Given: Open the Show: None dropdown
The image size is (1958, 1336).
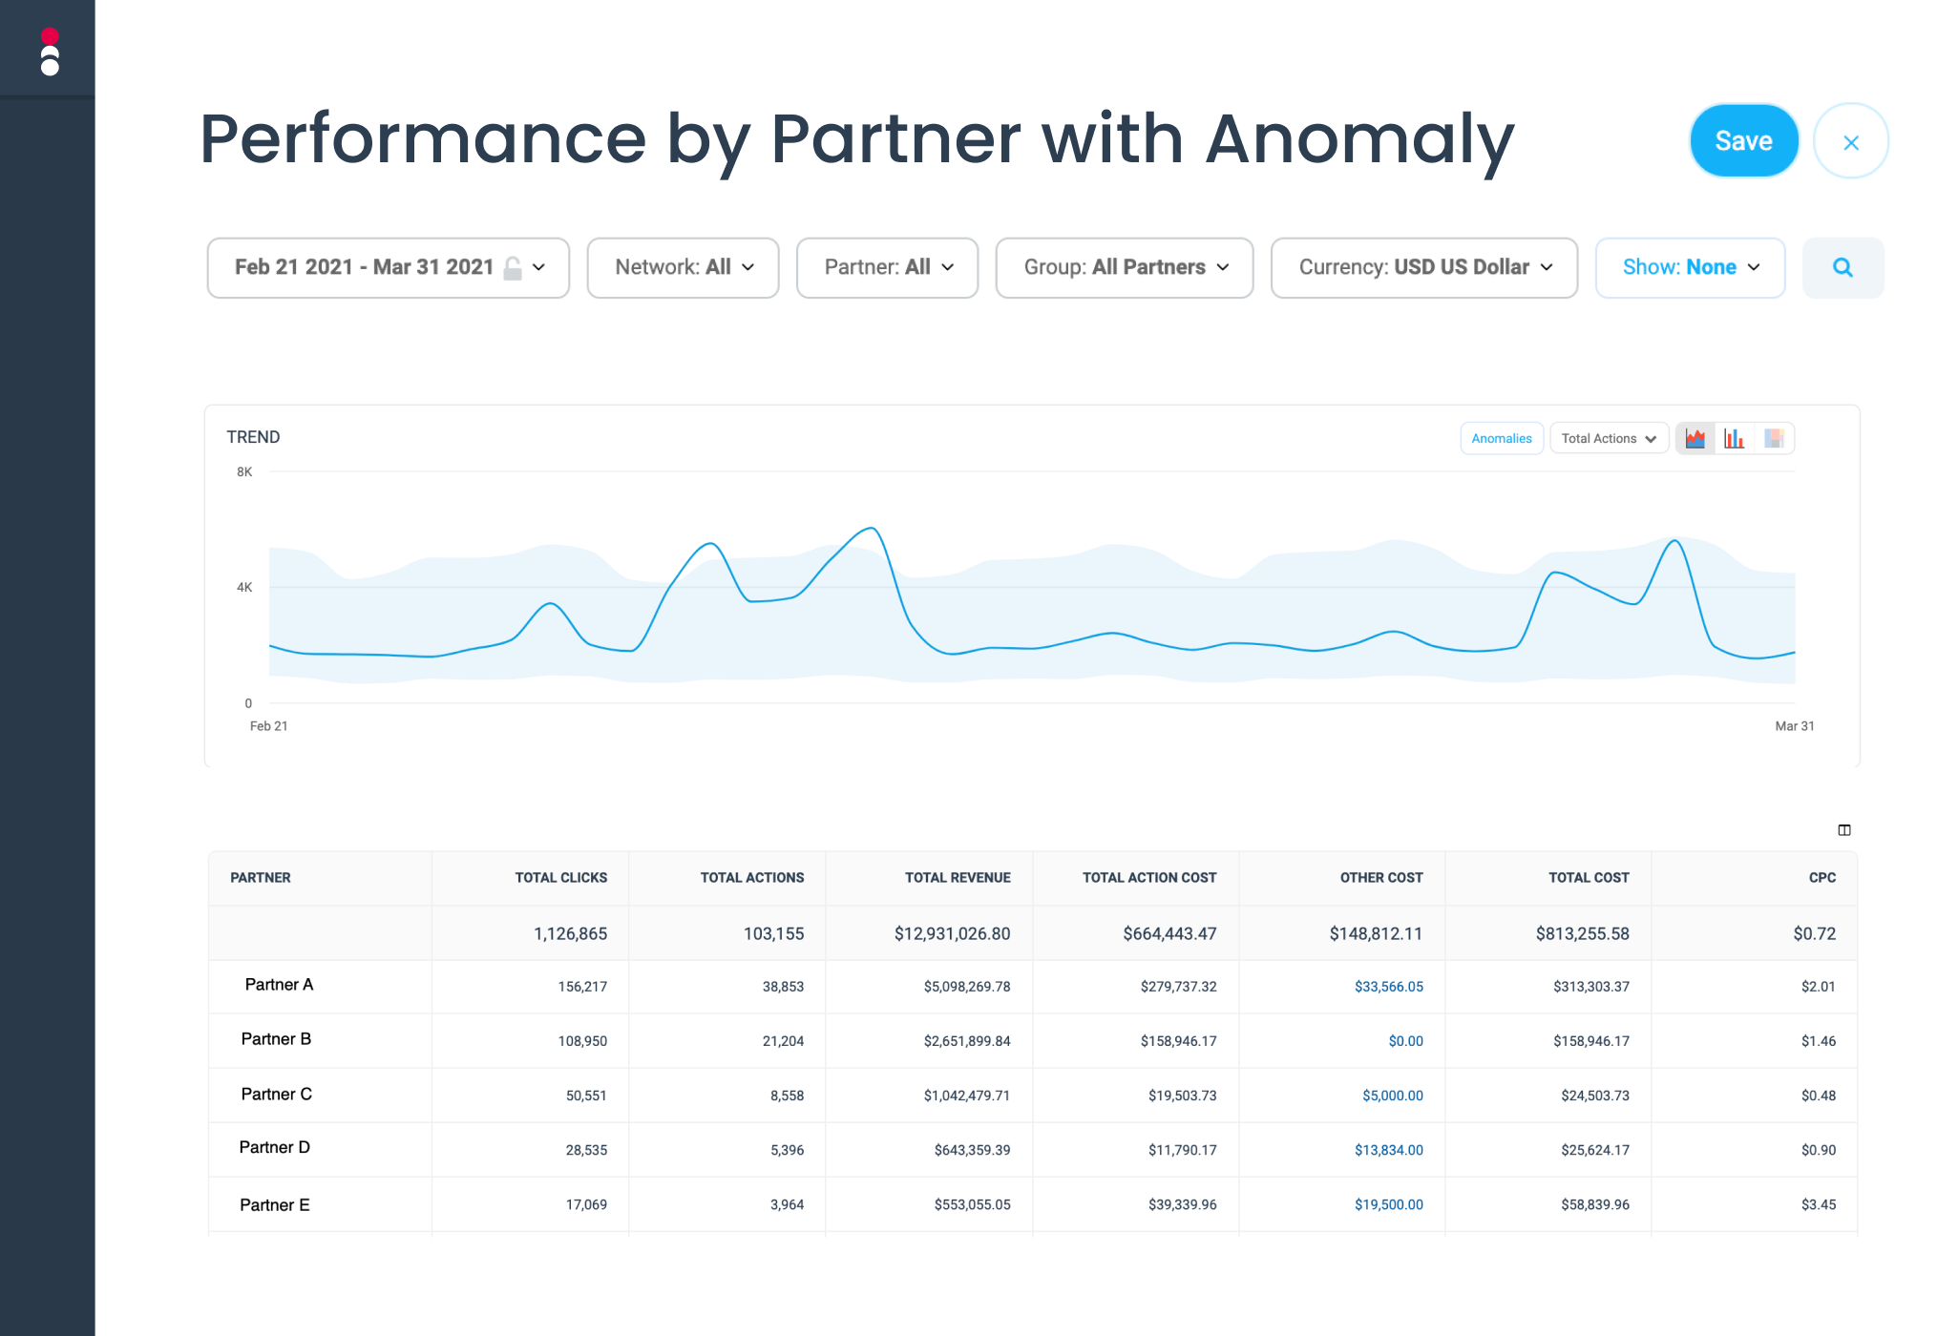Looking at the screenshot, I should 1690,267.
